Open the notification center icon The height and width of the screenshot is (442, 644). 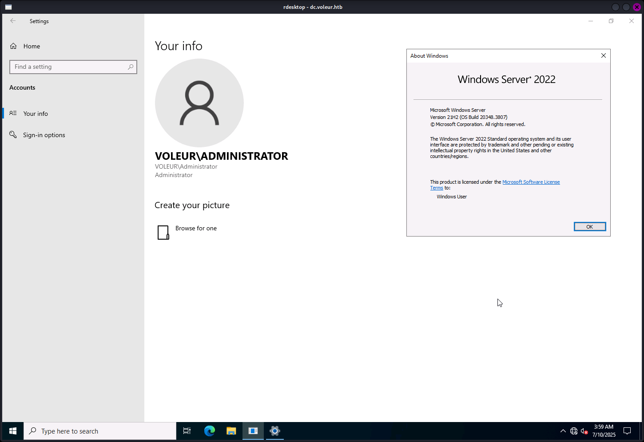coord(627,431)
